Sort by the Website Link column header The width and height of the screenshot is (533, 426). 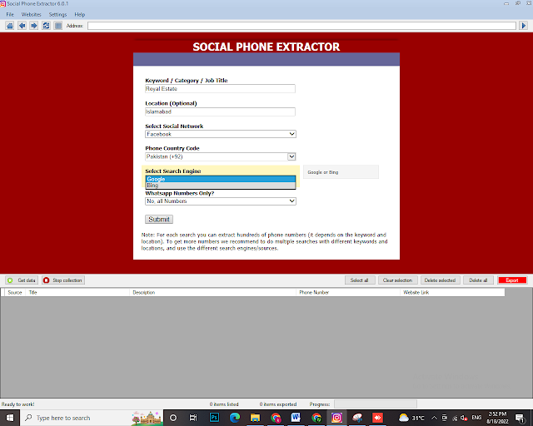pyautogui.click(x=452, y=293)
